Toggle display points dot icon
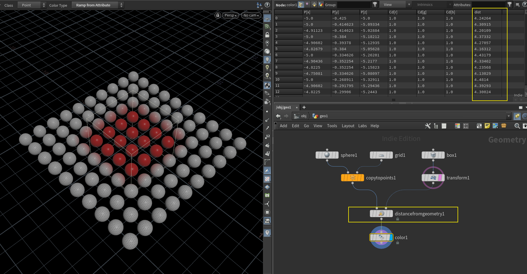The height and width of the screenshot is (274, 527). (x=267, y=112)
